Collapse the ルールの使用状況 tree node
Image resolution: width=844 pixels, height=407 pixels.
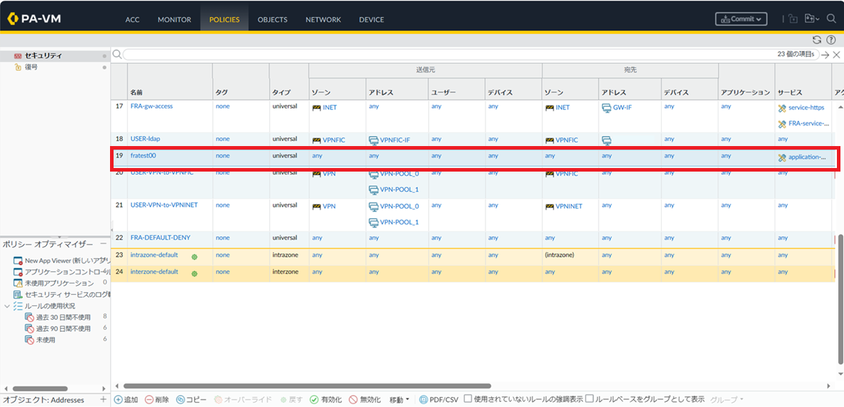point(7,306)
